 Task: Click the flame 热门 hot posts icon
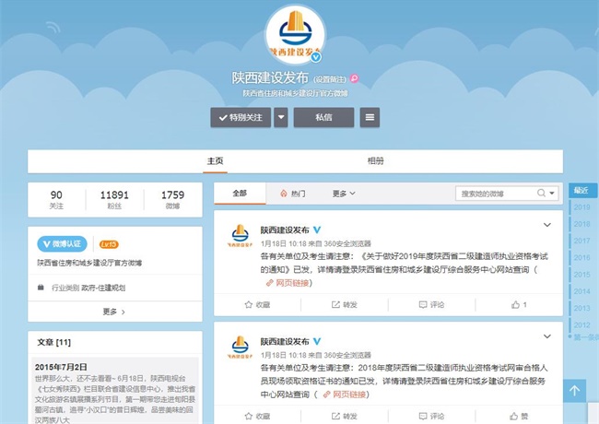(284, 194)
